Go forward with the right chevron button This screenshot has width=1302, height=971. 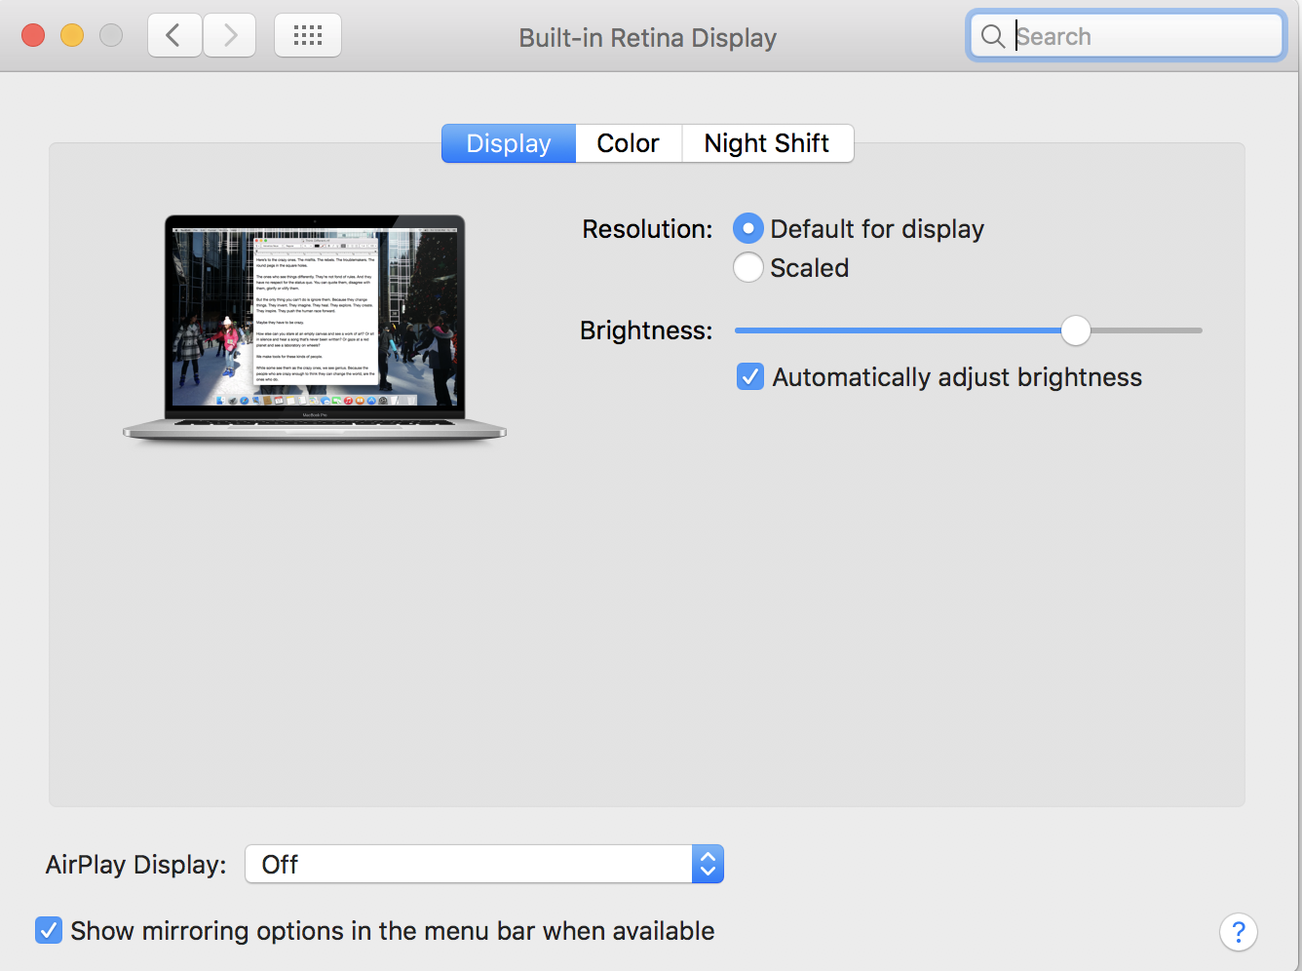coord(230,36)
